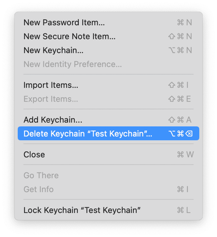Click the ⇧⌘N shortcut beside New Secure Note
Image resolution: width=217 pixels, height=237 pixels.
pyautogui.click(x=180, y=36)
